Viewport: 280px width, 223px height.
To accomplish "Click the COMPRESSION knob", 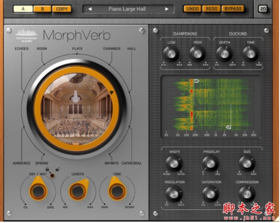I will [247, 194].
